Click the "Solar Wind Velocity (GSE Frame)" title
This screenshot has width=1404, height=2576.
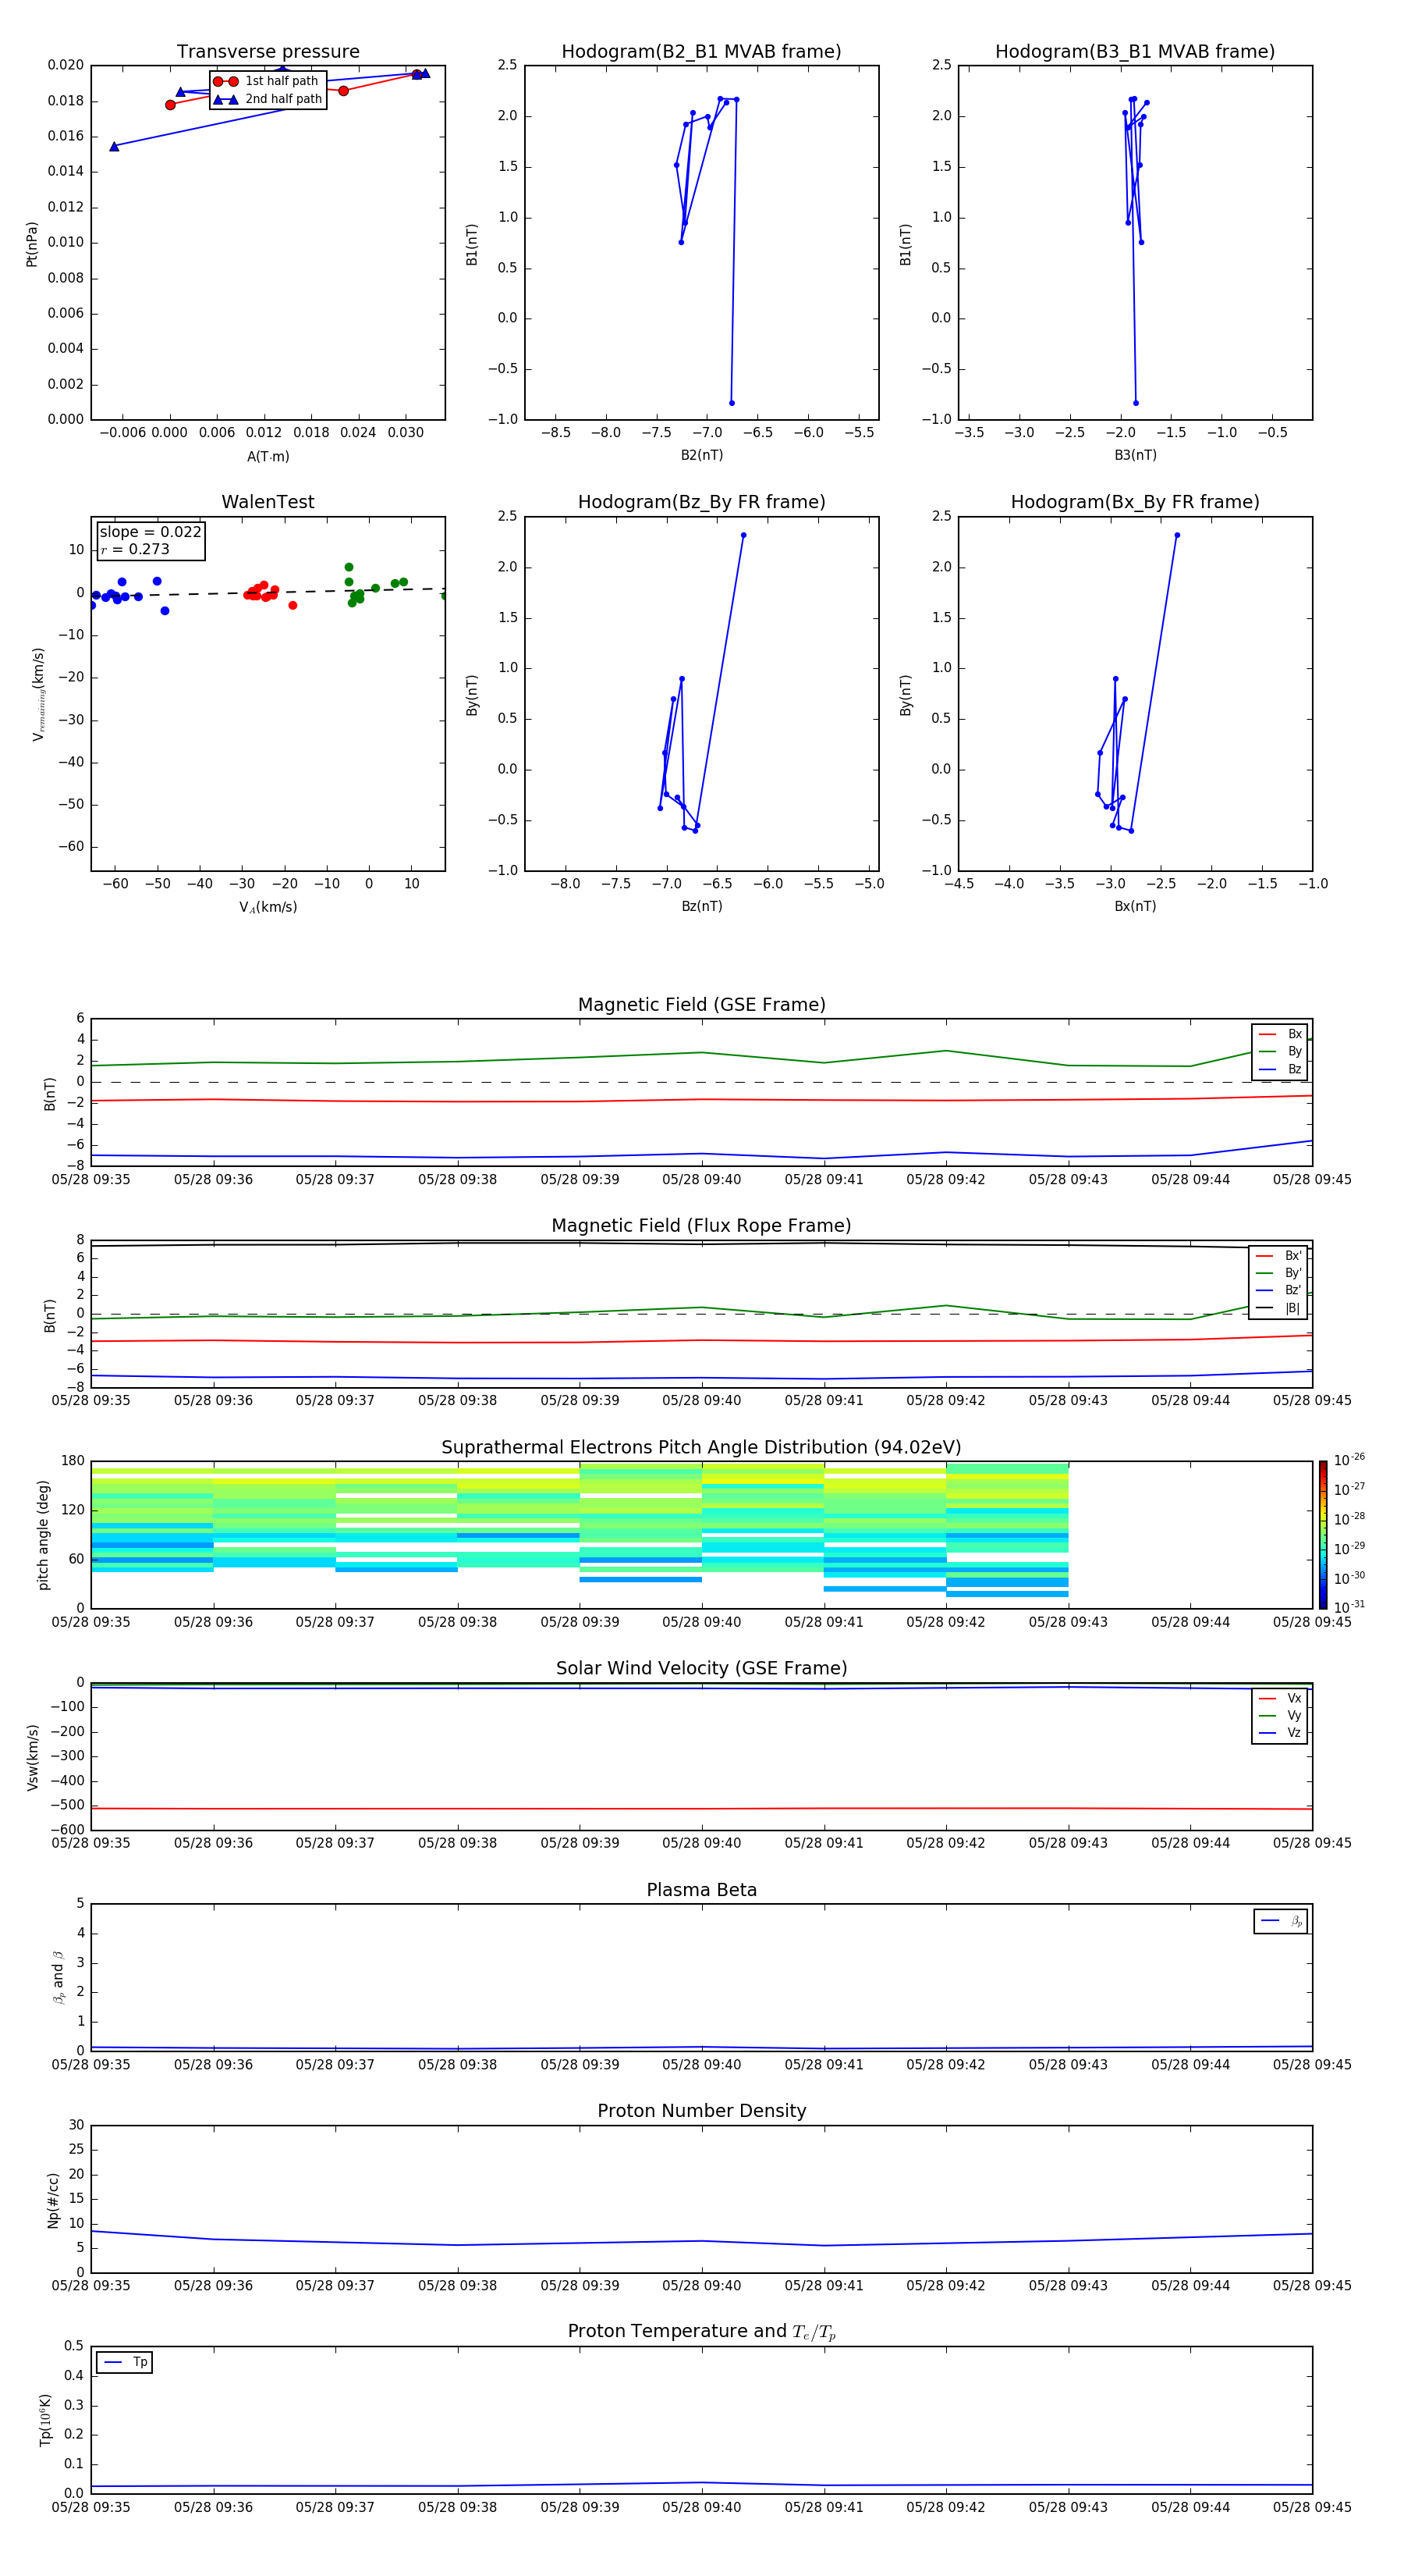[701, 1668]
